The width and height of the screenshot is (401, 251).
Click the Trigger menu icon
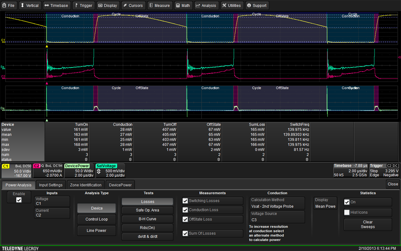(x=77, y=6)
